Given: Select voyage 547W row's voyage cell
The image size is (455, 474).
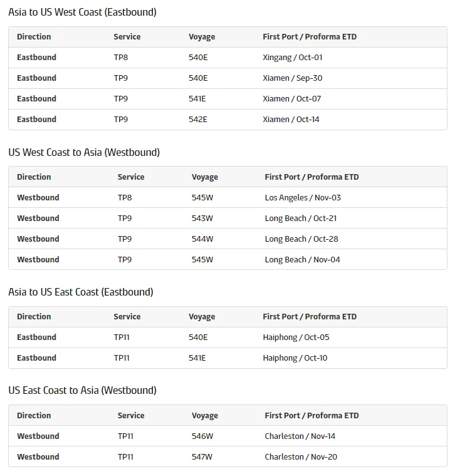Looking at the screenshot, I should click(x=202, y=457).
